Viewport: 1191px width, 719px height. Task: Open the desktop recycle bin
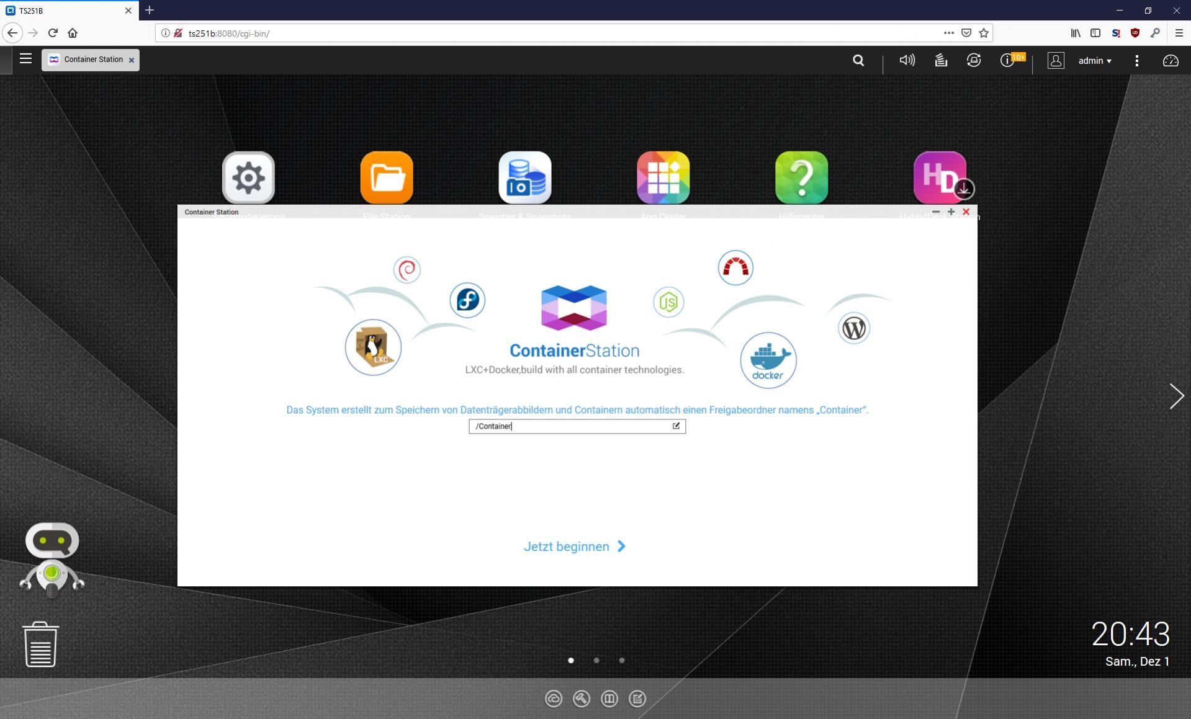[x=41, y=645]
